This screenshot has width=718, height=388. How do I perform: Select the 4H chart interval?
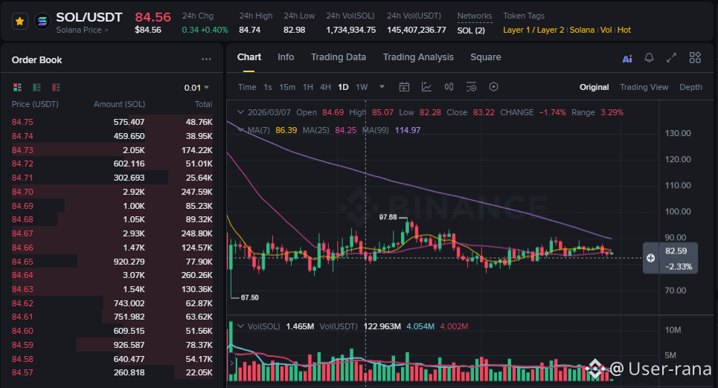pyautogui.click(x=326, y=87)
